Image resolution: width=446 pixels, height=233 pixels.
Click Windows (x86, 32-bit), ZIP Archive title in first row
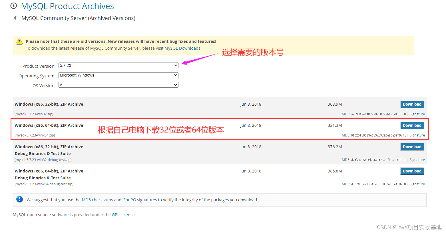point(49,104)
